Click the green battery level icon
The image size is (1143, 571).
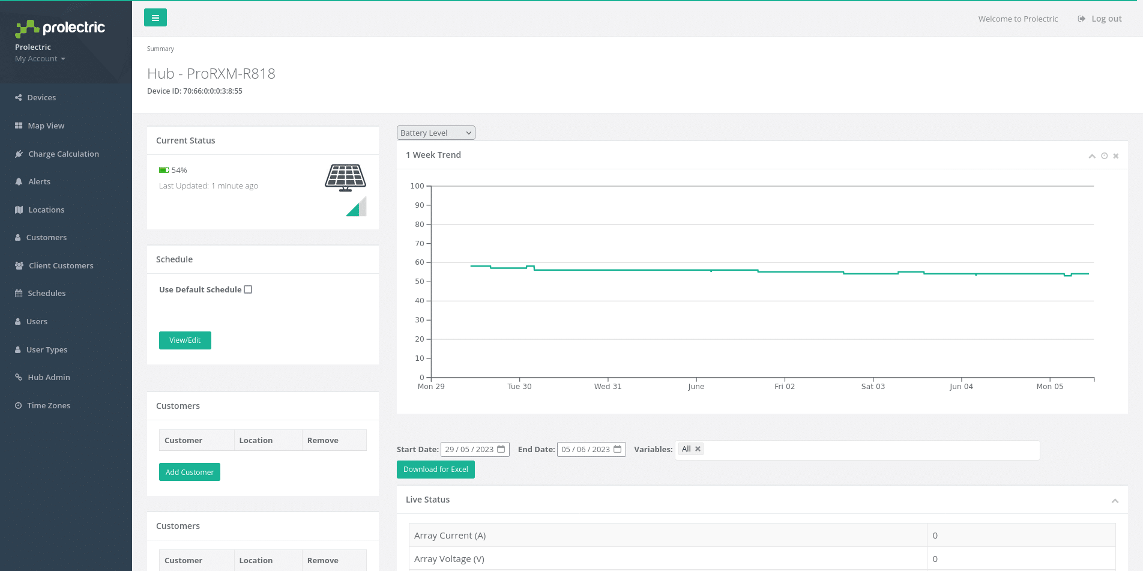(x=164, y=170)
